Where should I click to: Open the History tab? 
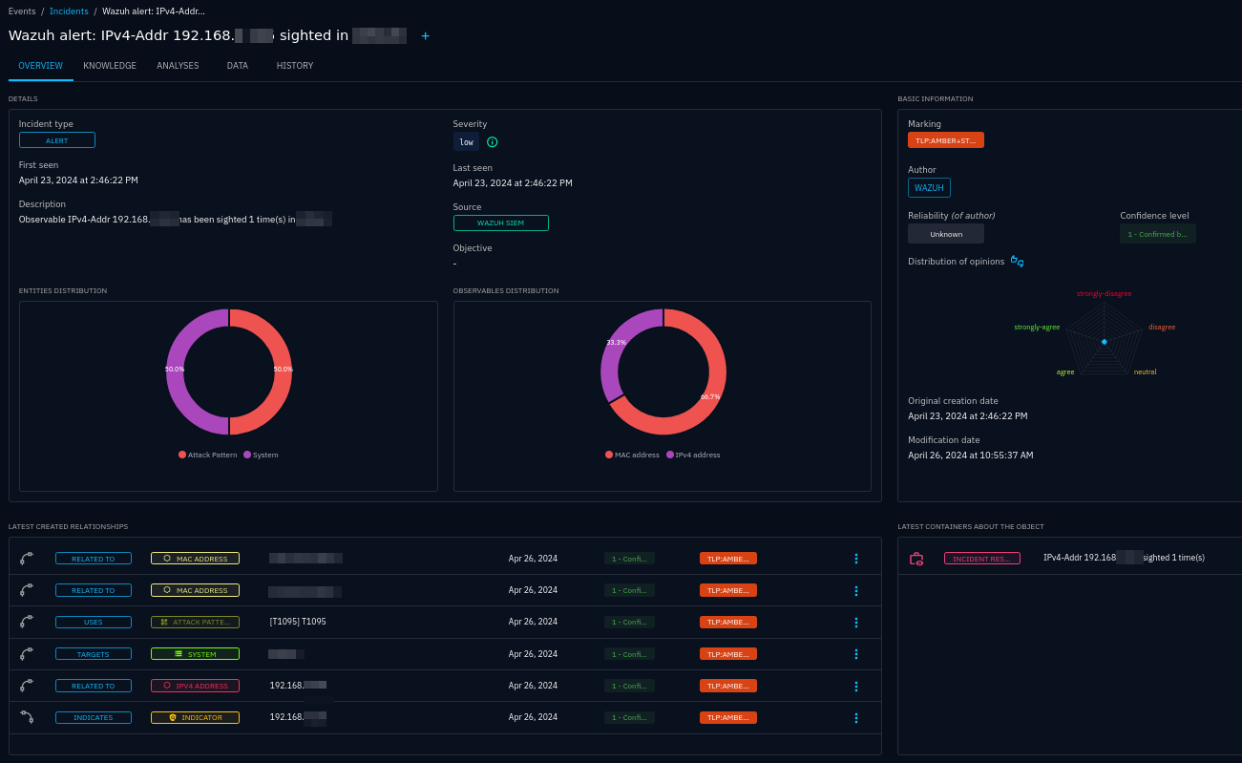point(295,66)
